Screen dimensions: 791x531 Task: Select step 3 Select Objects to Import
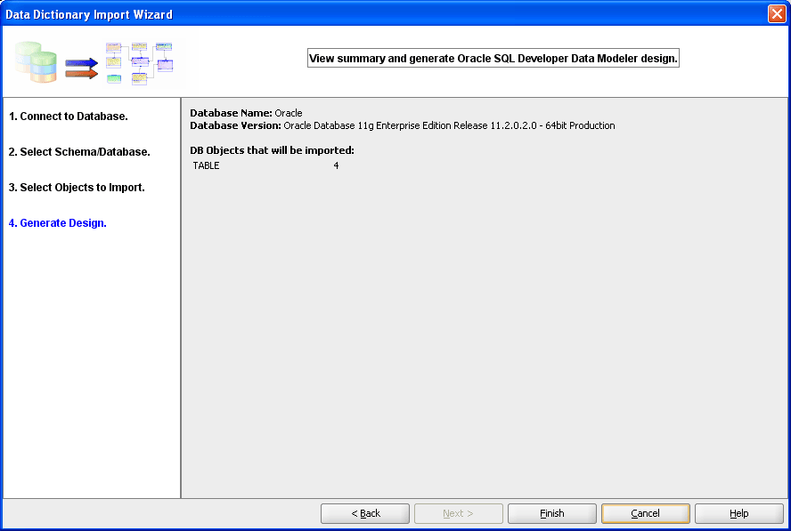coord(77,188)
